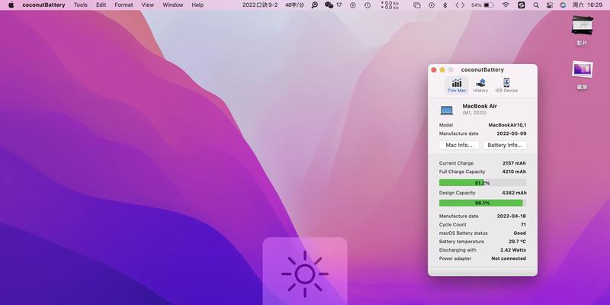Open the Help menu
This screenshot has height=305, width=610.
pyautogui.click(x=197, y=5)
